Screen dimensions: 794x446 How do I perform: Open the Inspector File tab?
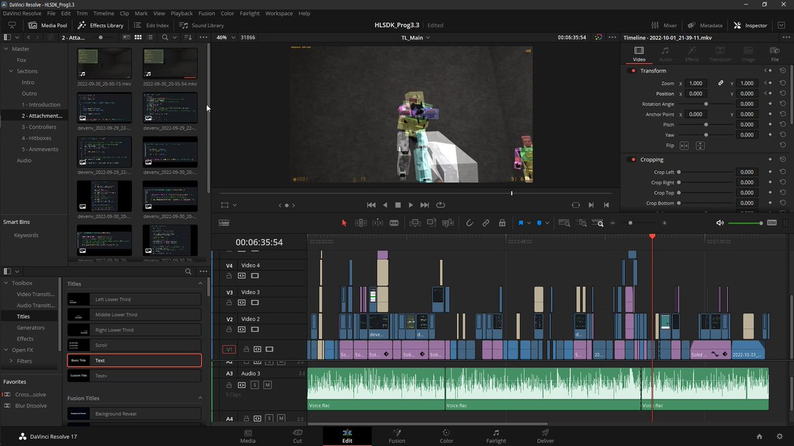pos(774,54)
